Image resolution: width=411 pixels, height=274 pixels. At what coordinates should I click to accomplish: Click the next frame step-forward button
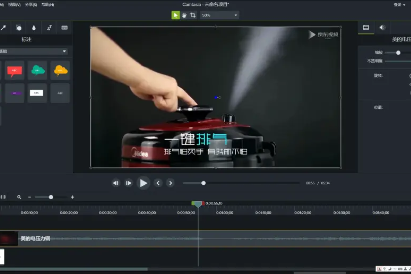[129, 183]
